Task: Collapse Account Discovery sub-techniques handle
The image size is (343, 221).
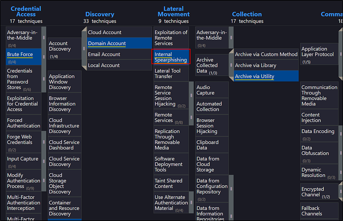Action: (84, 49)
